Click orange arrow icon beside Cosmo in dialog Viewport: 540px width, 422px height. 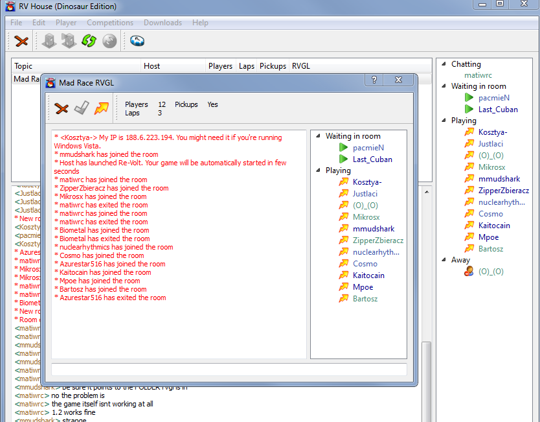click(x=343, y=263)
